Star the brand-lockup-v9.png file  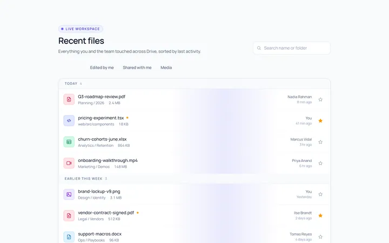click(x=320, y=194)
